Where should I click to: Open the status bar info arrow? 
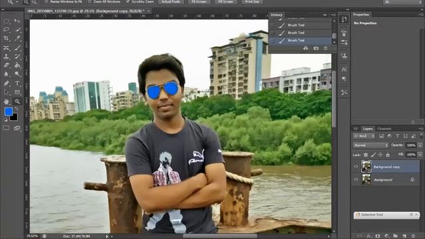[107, 236]
